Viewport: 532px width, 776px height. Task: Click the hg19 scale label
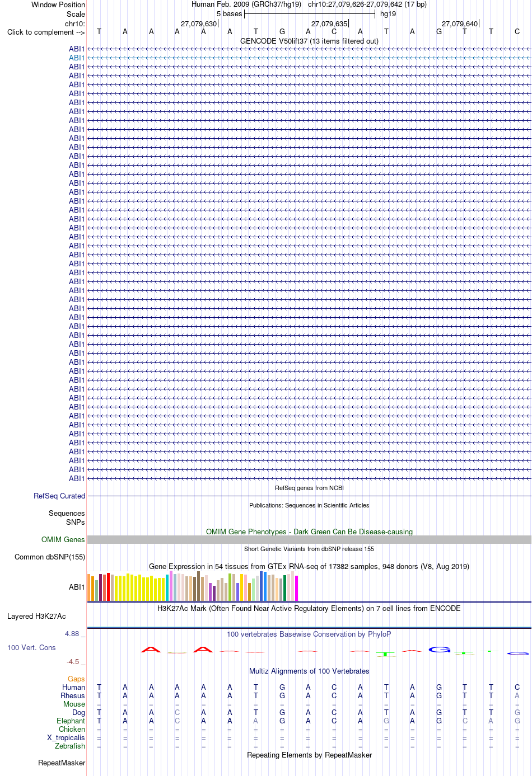pyautogui.click(x=388, y=13)
